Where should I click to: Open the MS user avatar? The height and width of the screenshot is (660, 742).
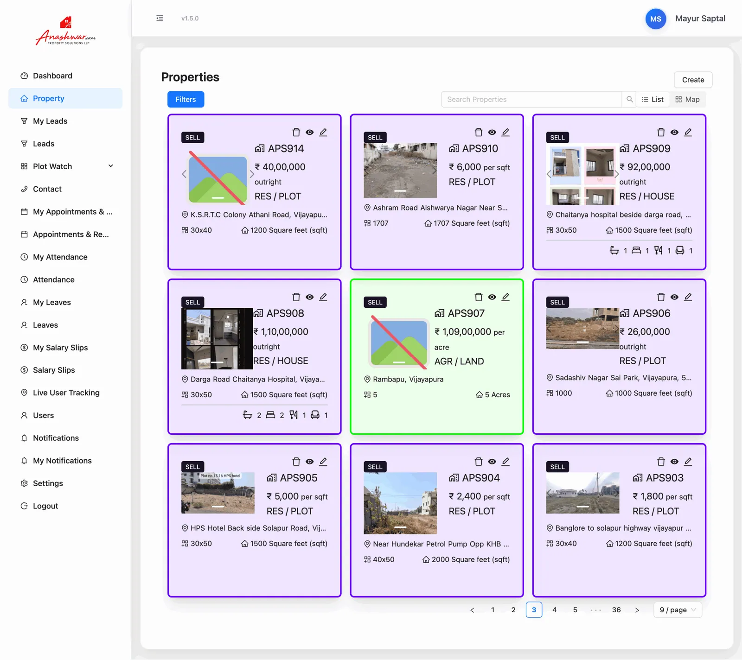656,19
